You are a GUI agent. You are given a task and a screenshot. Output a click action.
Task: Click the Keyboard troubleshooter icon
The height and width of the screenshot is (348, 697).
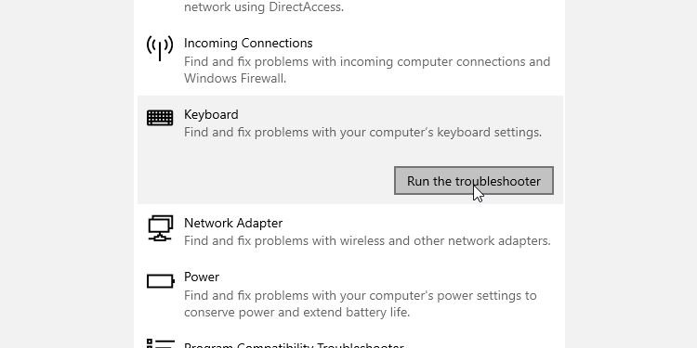coord(160,118)
